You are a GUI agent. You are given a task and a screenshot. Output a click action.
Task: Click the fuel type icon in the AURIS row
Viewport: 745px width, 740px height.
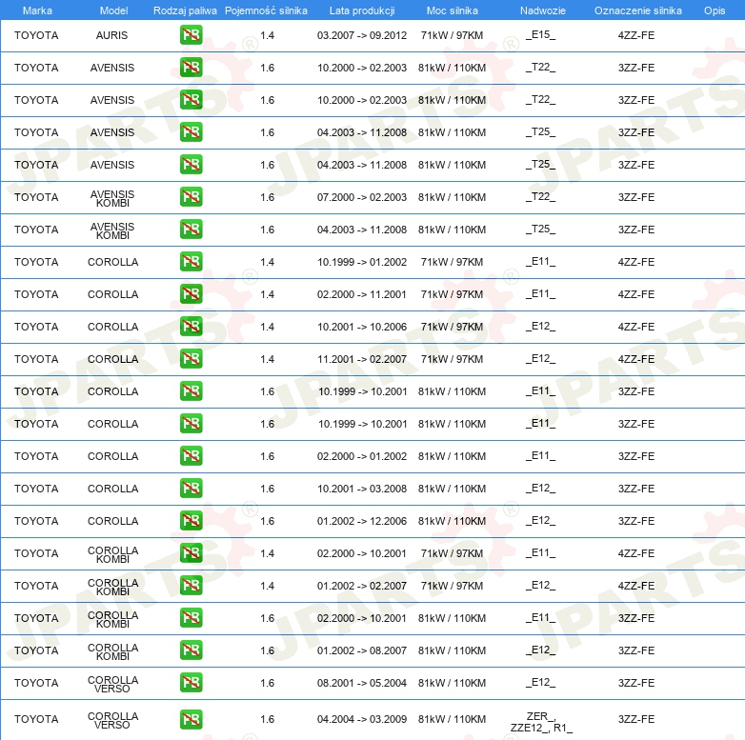tap(191, 35)
